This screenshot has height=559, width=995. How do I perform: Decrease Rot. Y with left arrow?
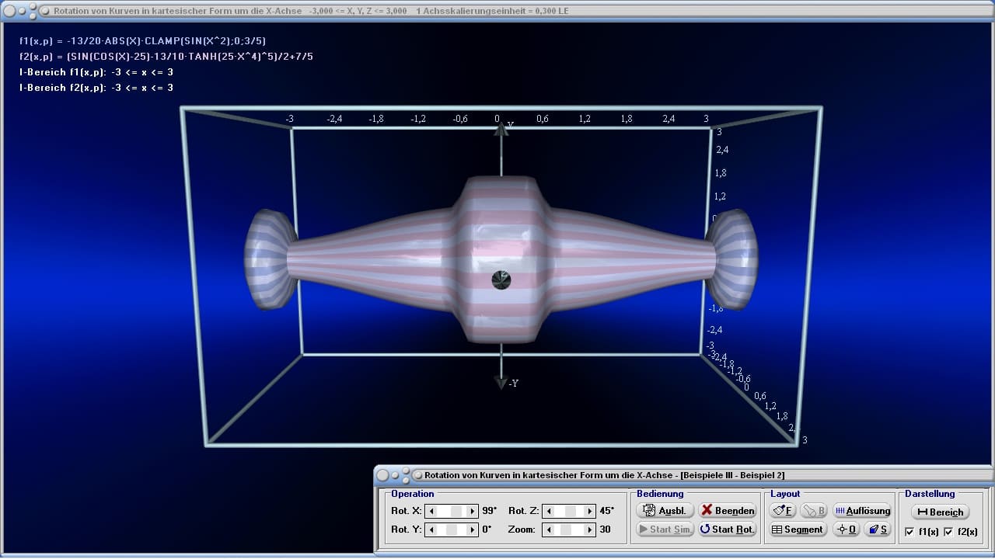click(431, 529)
